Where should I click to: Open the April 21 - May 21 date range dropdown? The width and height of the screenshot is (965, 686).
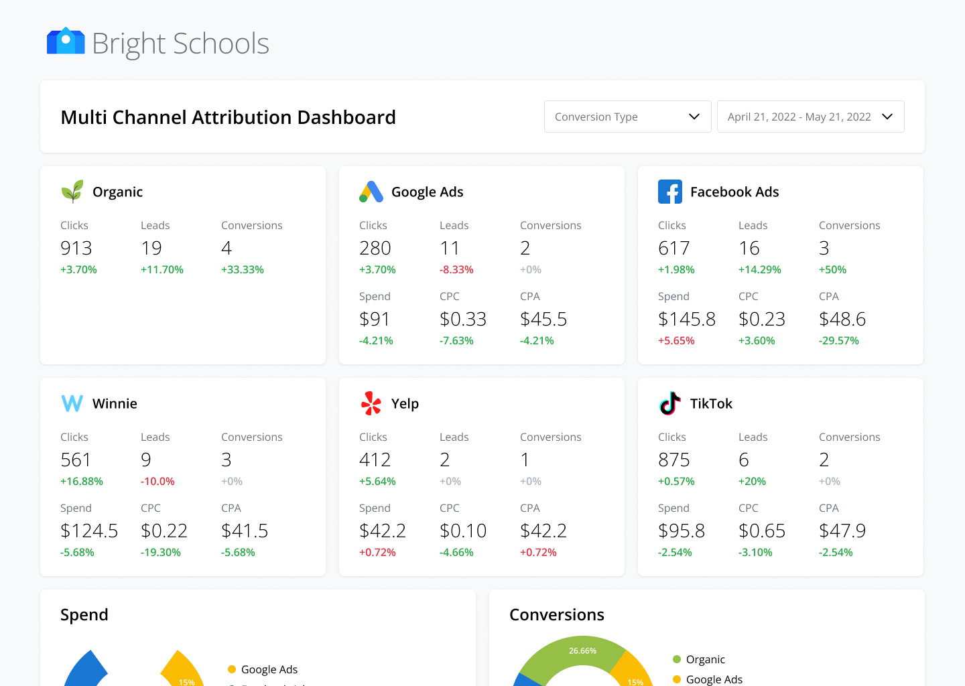pos(810,117)
